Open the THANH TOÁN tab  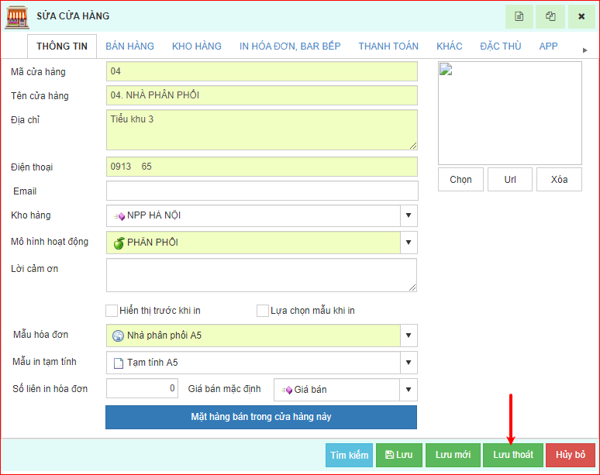pos(388,46)
